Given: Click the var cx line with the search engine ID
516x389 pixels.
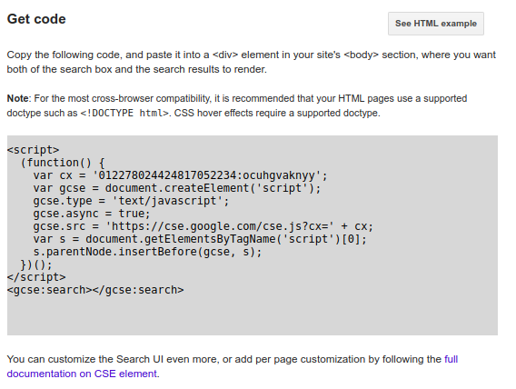Looking at the screenshot, I should [x=181, y=175].
